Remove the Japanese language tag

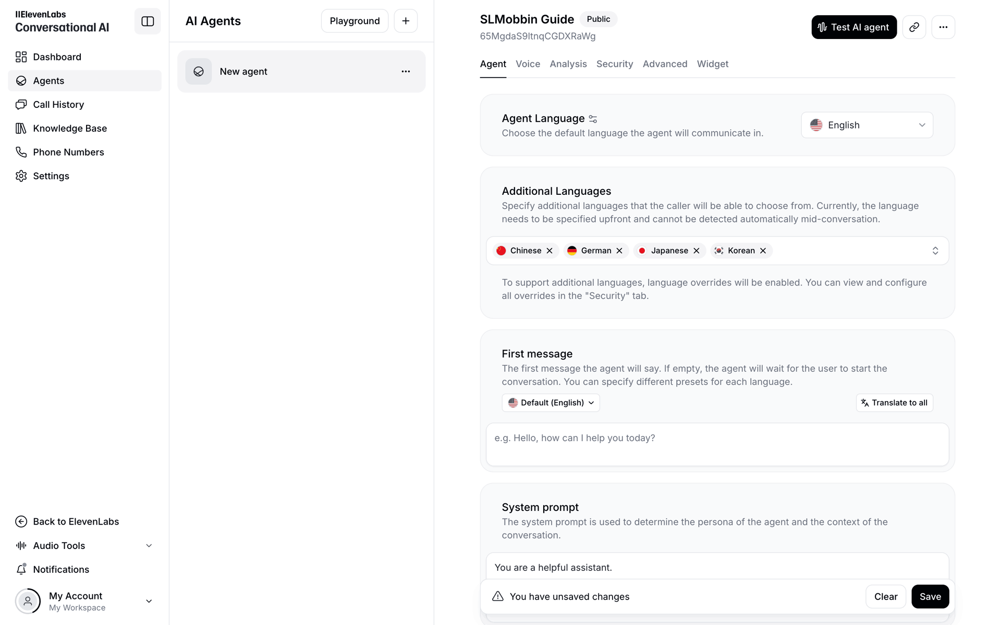tap(697, 251)
